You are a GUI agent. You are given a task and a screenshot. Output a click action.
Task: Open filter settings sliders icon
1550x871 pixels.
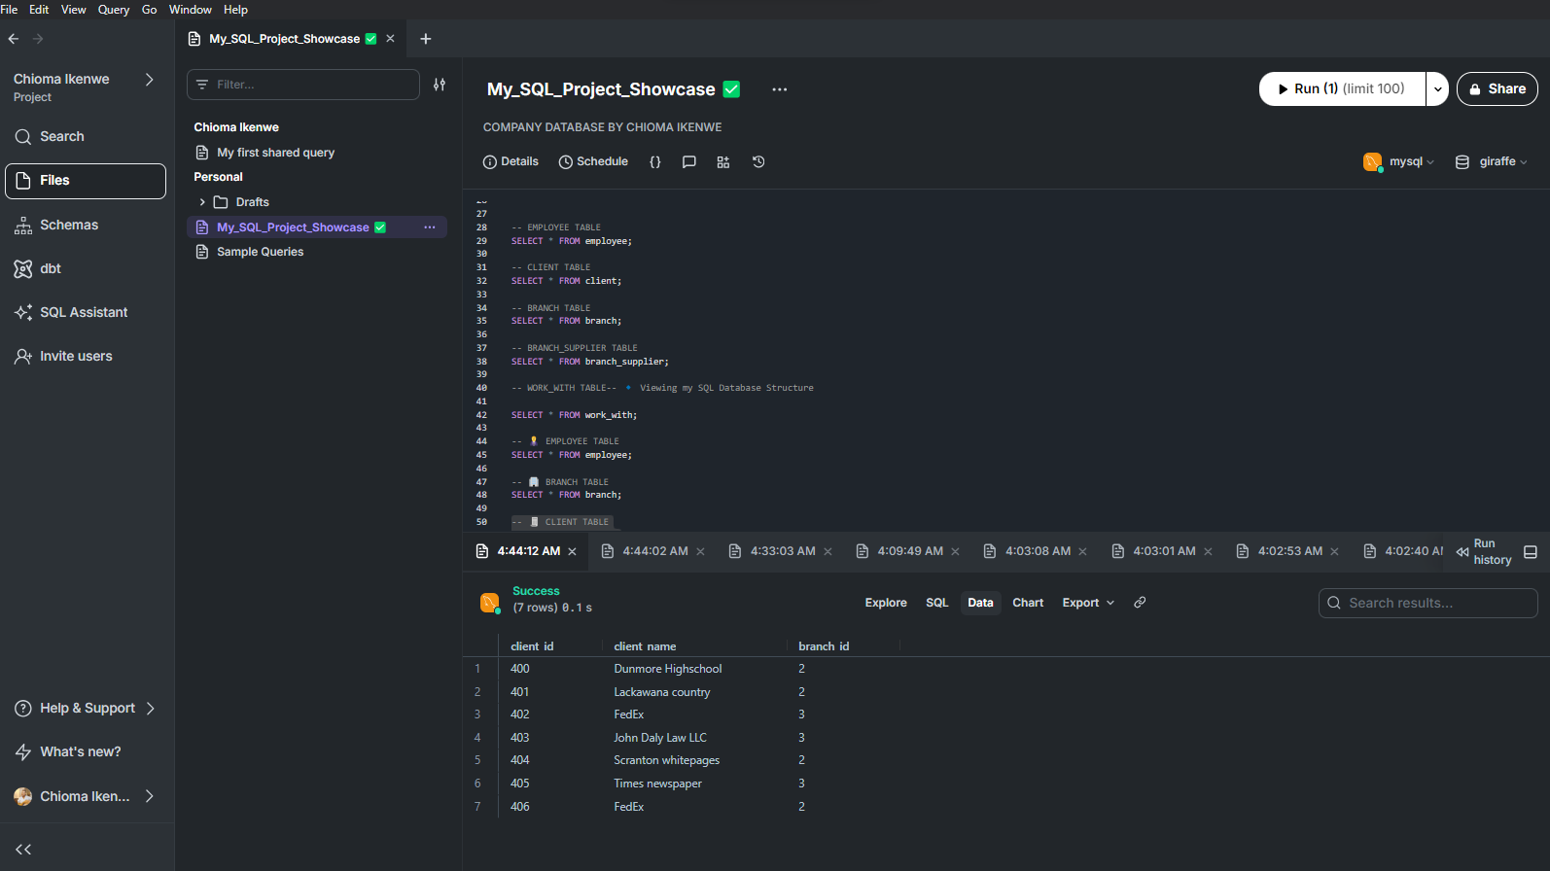pyautogui.click(x=440, y=85)
